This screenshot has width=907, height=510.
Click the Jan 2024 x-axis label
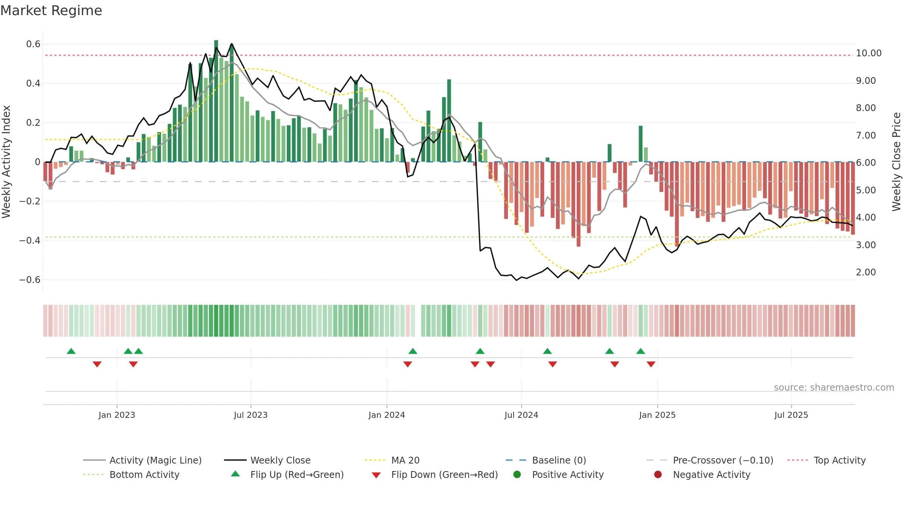coord(387,415)
